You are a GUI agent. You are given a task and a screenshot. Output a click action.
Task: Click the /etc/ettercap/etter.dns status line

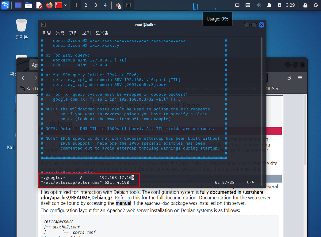pos(85,183)
